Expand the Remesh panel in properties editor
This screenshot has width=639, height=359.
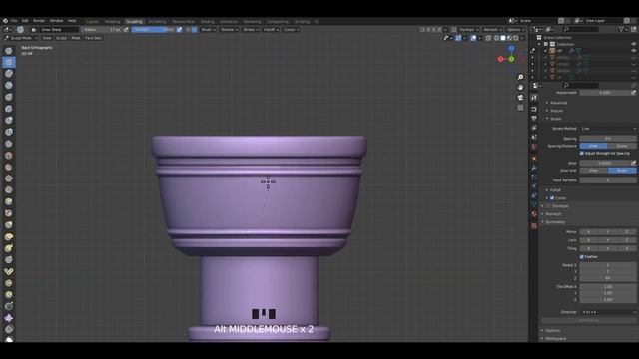pyautogui.click(x=553, y=214)
